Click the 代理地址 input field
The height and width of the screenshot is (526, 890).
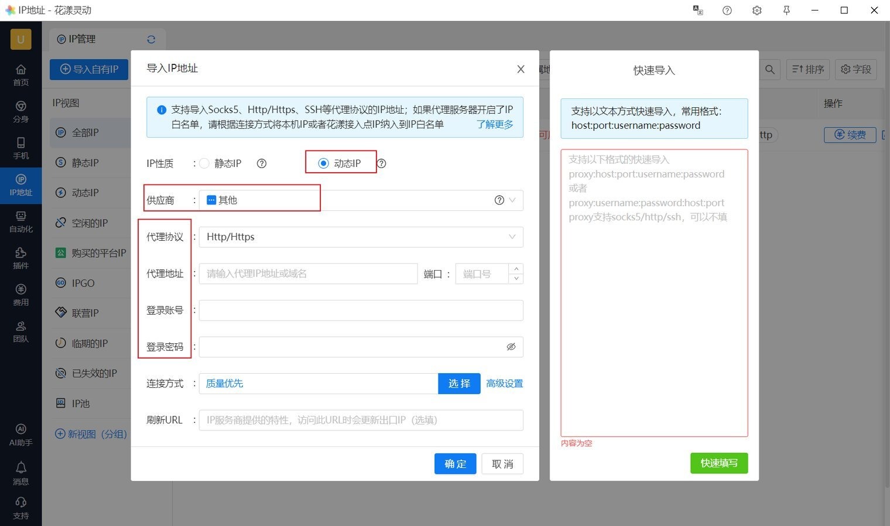click(308, 274)
